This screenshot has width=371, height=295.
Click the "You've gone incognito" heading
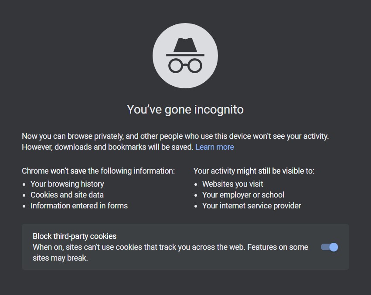(x=185, y=109)
